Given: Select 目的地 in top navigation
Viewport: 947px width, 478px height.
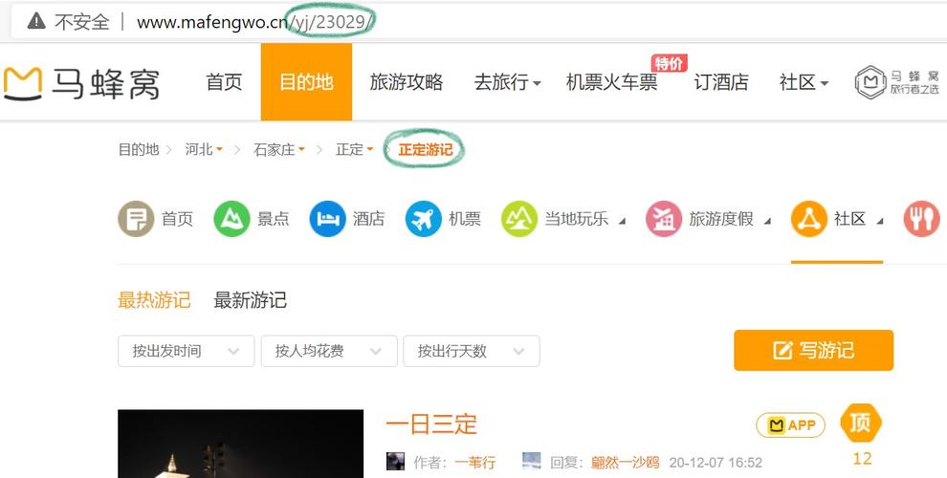Looking at the screenshot, I should 306,82.
